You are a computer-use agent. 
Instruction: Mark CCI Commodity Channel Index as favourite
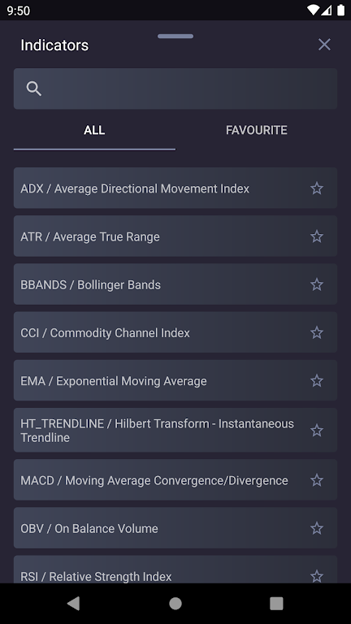coord(317,332)
